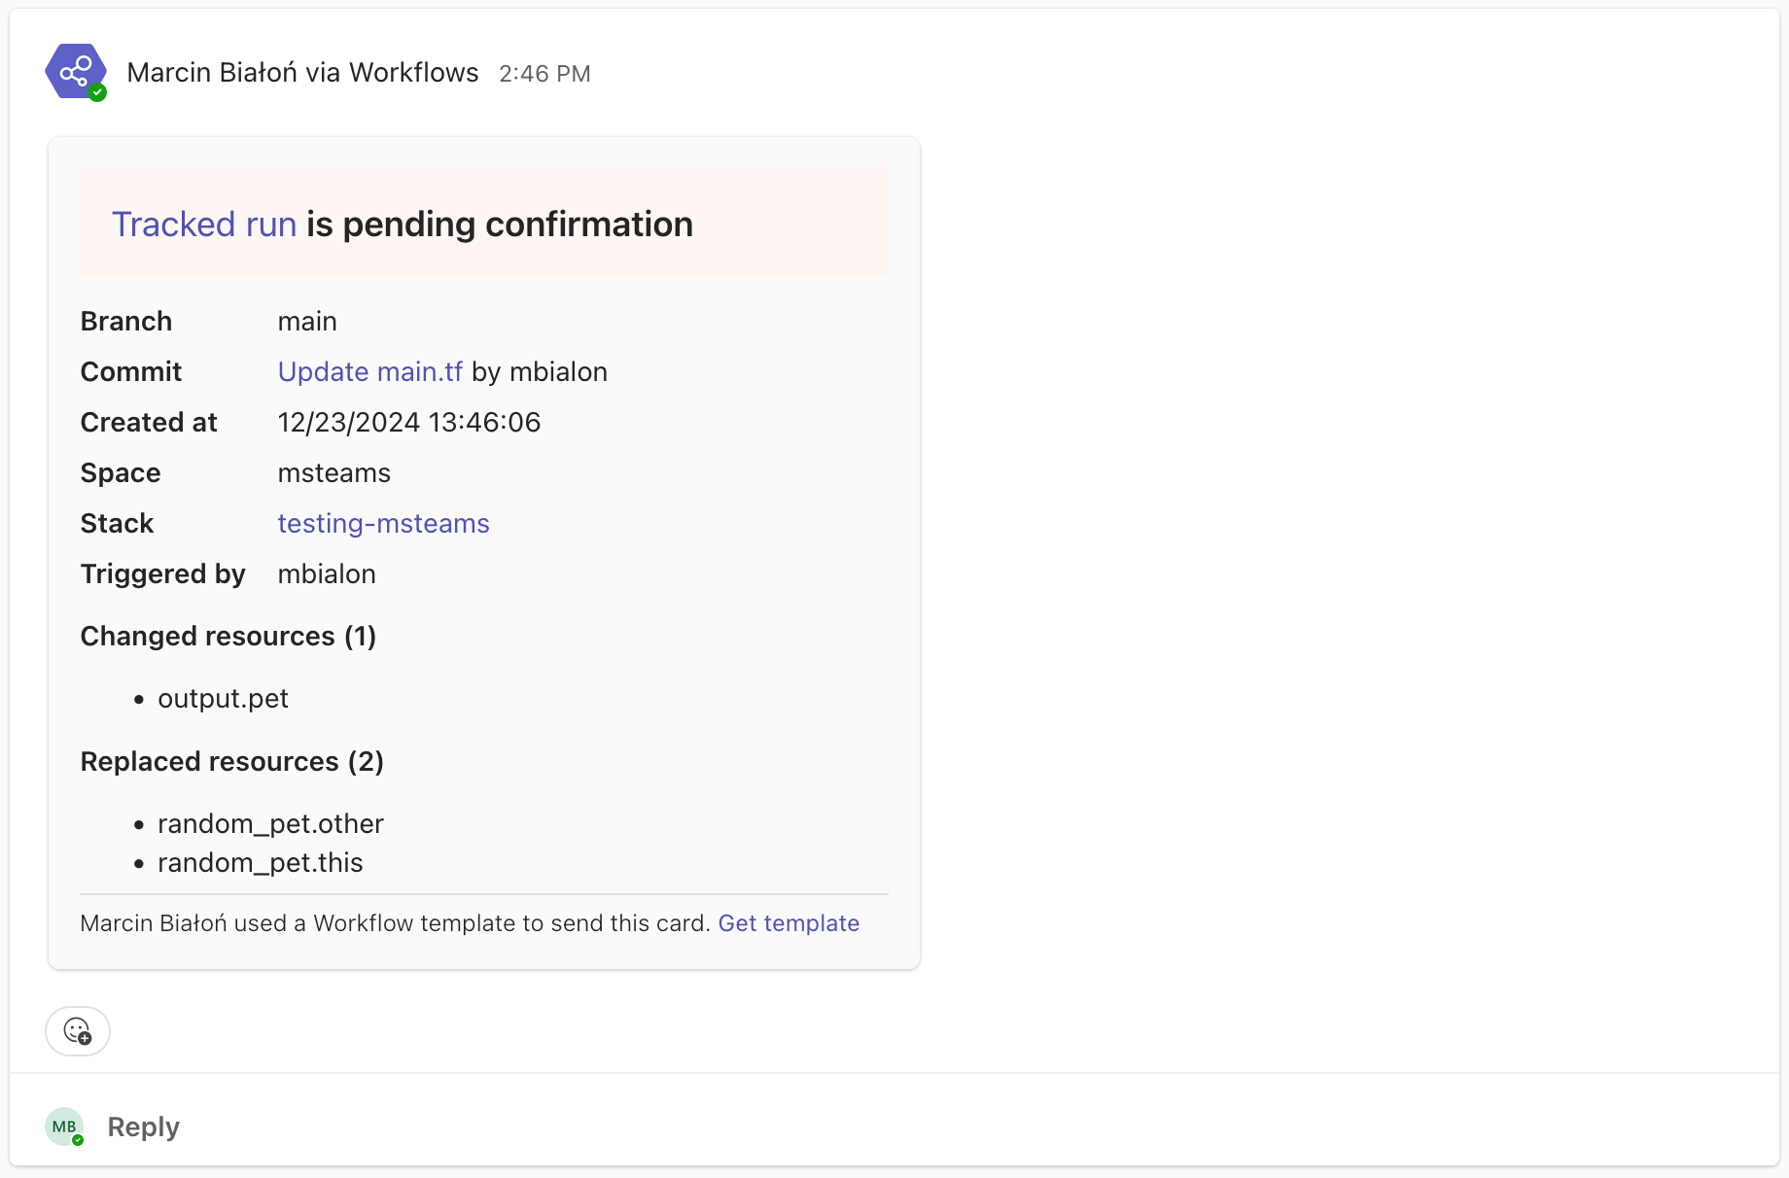The image size is (1789, 1178).
Task: Select the output.pet changed resource
Action: pos(223,698)
